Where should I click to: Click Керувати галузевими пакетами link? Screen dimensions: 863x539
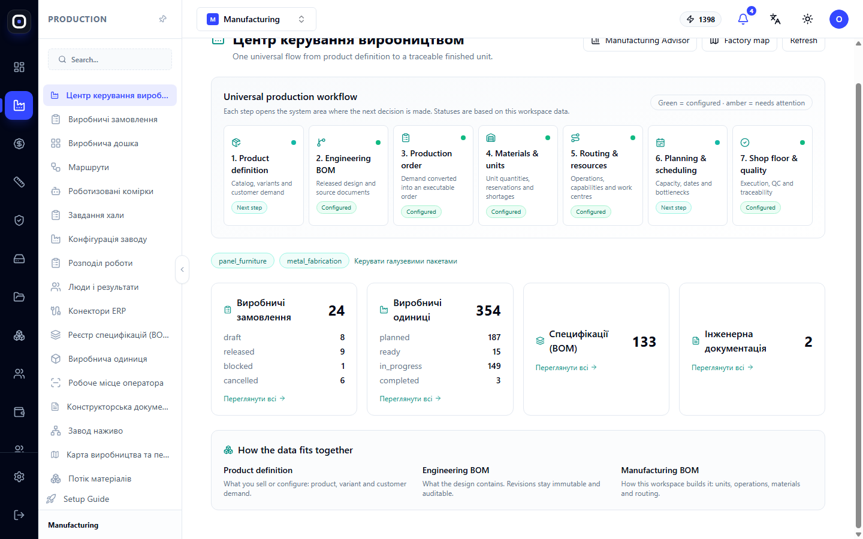pyautogui.click(x=406, y=261)
